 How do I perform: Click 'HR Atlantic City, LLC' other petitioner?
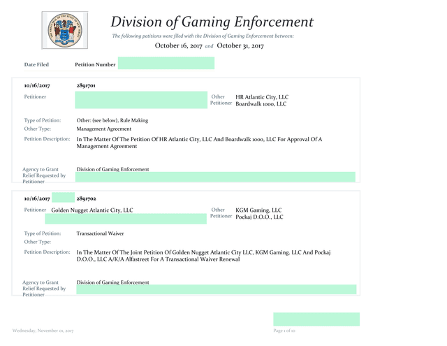[262, 97]
